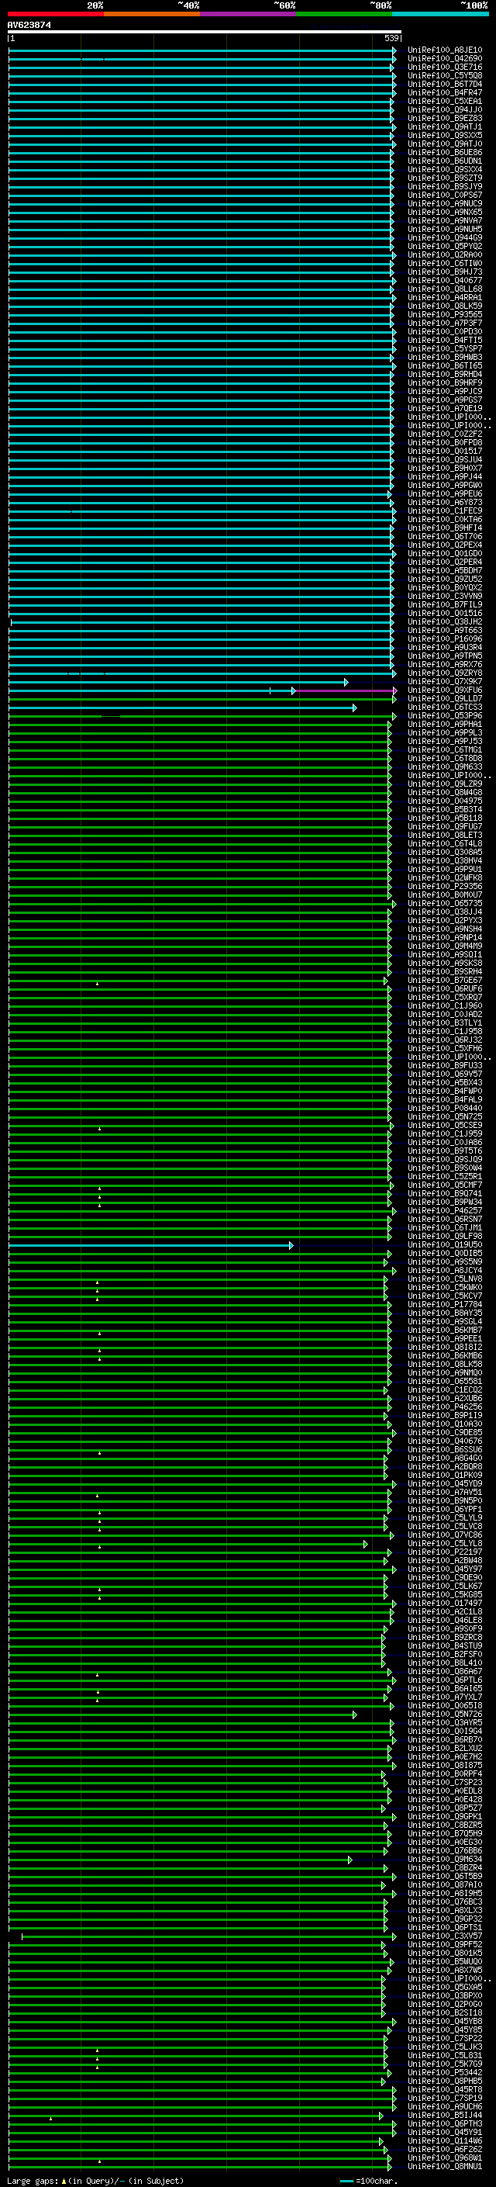Select hit label UniRef100_P29356
Screen dimensions: 496x2187
pos(445,886)
